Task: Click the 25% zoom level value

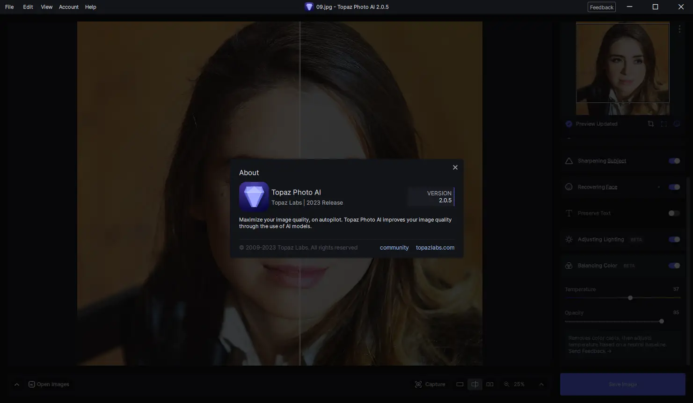Action: click(x=519, y=384)
